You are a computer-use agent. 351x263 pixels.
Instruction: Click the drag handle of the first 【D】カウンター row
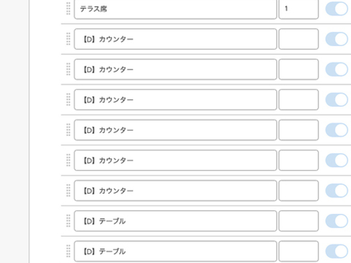68,39
